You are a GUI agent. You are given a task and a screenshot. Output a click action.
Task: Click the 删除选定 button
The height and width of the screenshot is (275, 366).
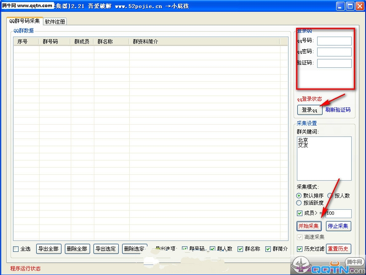coord(135,249)
